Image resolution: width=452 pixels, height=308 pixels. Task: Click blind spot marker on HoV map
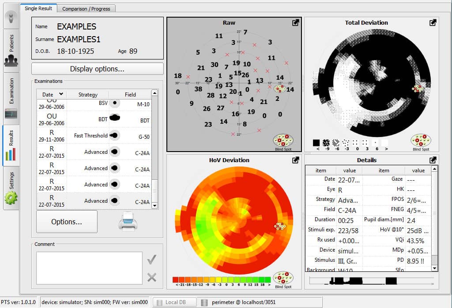279,226
